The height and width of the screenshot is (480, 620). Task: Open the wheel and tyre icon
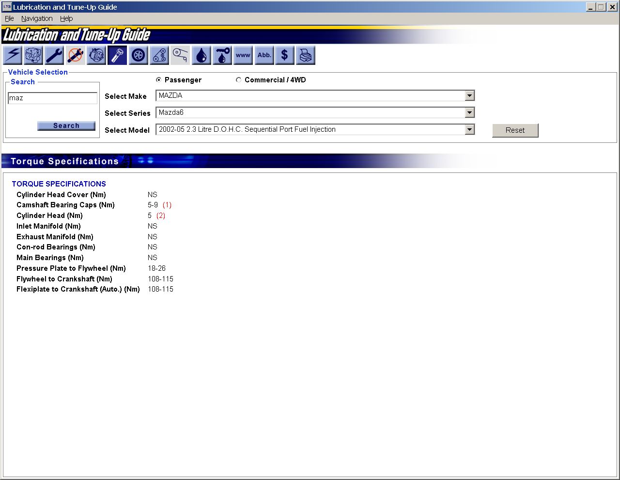point(139,55)
